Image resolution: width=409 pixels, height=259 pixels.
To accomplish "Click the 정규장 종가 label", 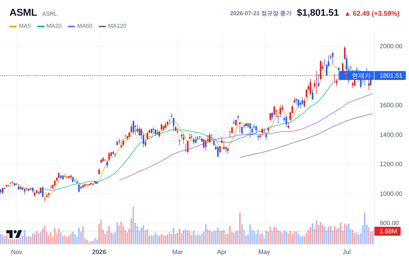I will pos(276,13).
